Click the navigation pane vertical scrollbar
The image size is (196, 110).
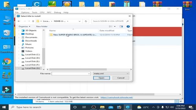click(x=43, y=56)
